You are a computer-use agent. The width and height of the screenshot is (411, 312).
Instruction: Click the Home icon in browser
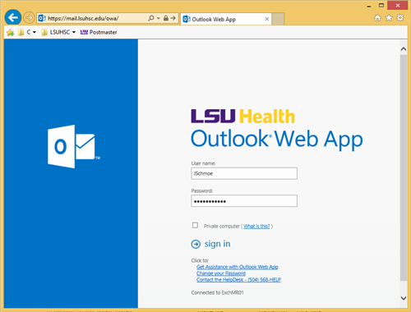[x=377, y=18]
